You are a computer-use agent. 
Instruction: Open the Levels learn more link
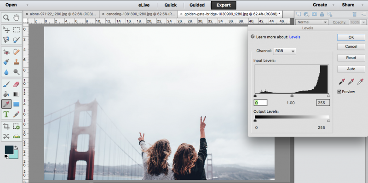click(294, 37)
